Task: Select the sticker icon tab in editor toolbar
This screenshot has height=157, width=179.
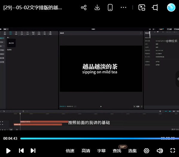Action: click(x=16, y=33)
